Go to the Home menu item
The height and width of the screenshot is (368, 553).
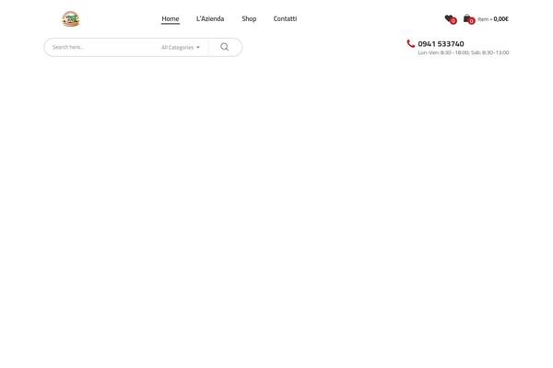pyautogui.click(x=171, y=18)
